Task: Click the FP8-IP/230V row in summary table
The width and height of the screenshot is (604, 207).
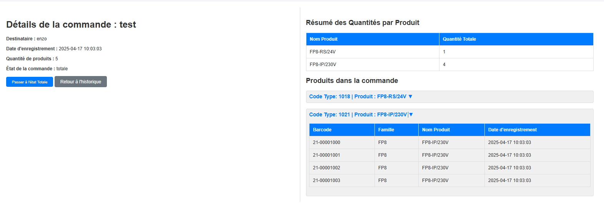Action: 323,65
